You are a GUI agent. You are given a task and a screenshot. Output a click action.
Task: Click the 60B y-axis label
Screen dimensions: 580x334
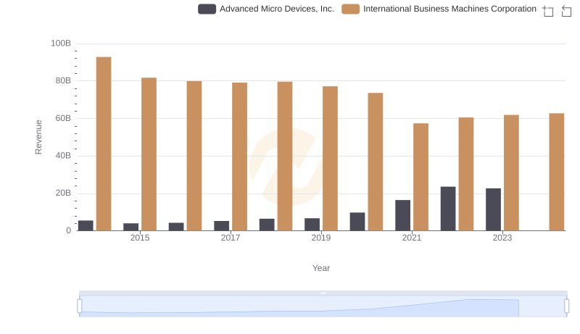[x=63, y=118]
